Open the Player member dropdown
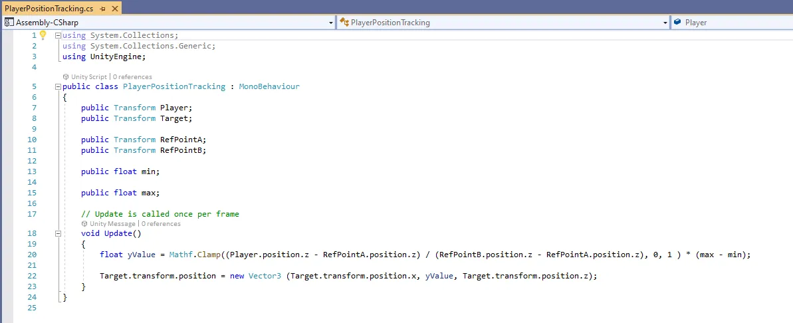This screenshot has width=793, height=323. tap(732, 22)
